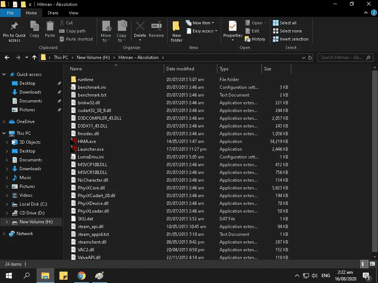Expand the OneDrive tree node
378x283 pixels.
coord(4,122)
